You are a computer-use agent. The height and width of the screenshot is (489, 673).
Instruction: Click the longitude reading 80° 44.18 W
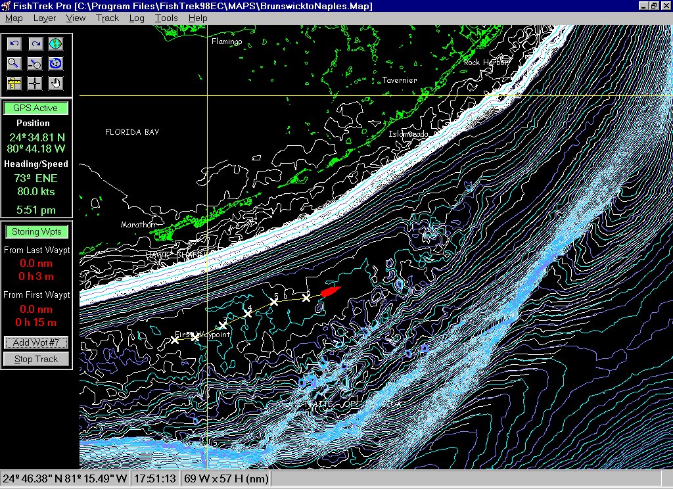[x=36, y=149]
